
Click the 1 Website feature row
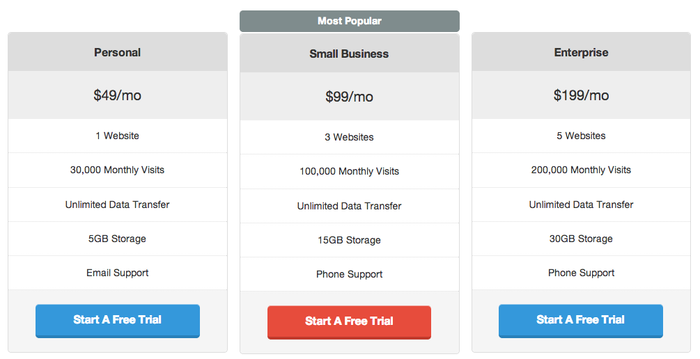point(117,136)
